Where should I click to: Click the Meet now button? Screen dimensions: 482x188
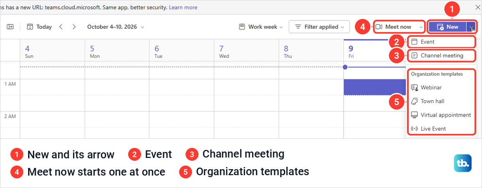(x=394, y=27)
